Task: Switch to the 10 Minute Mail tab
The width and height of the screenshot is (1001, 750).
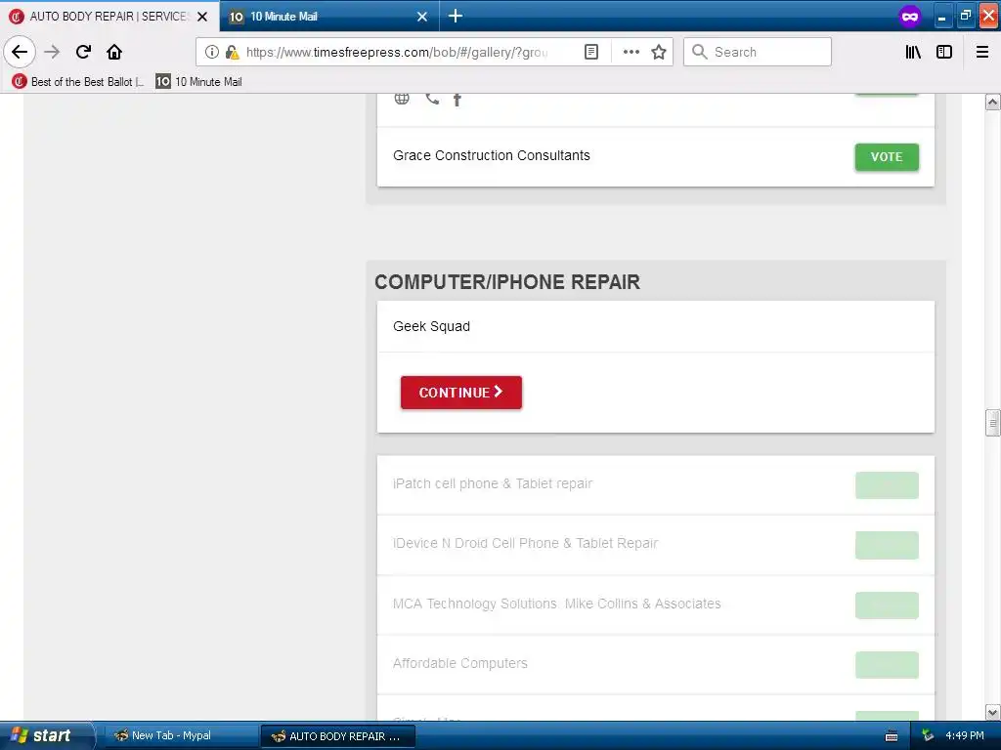Action: tap(329, 16)
